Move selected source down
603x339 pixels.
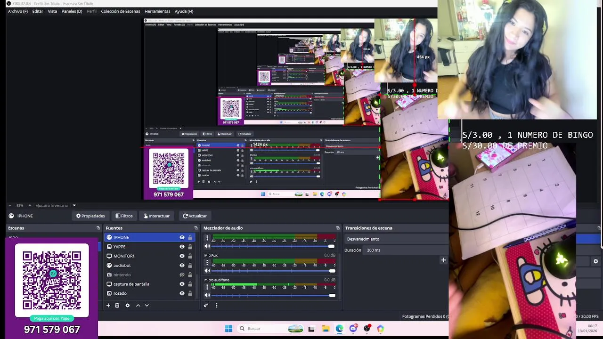click(147, 306)
